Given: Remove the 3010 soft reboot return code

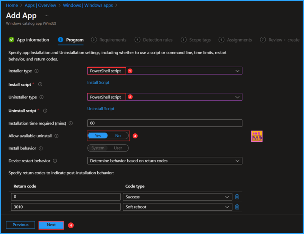Looking at the screenshot, I should (237, 207).
